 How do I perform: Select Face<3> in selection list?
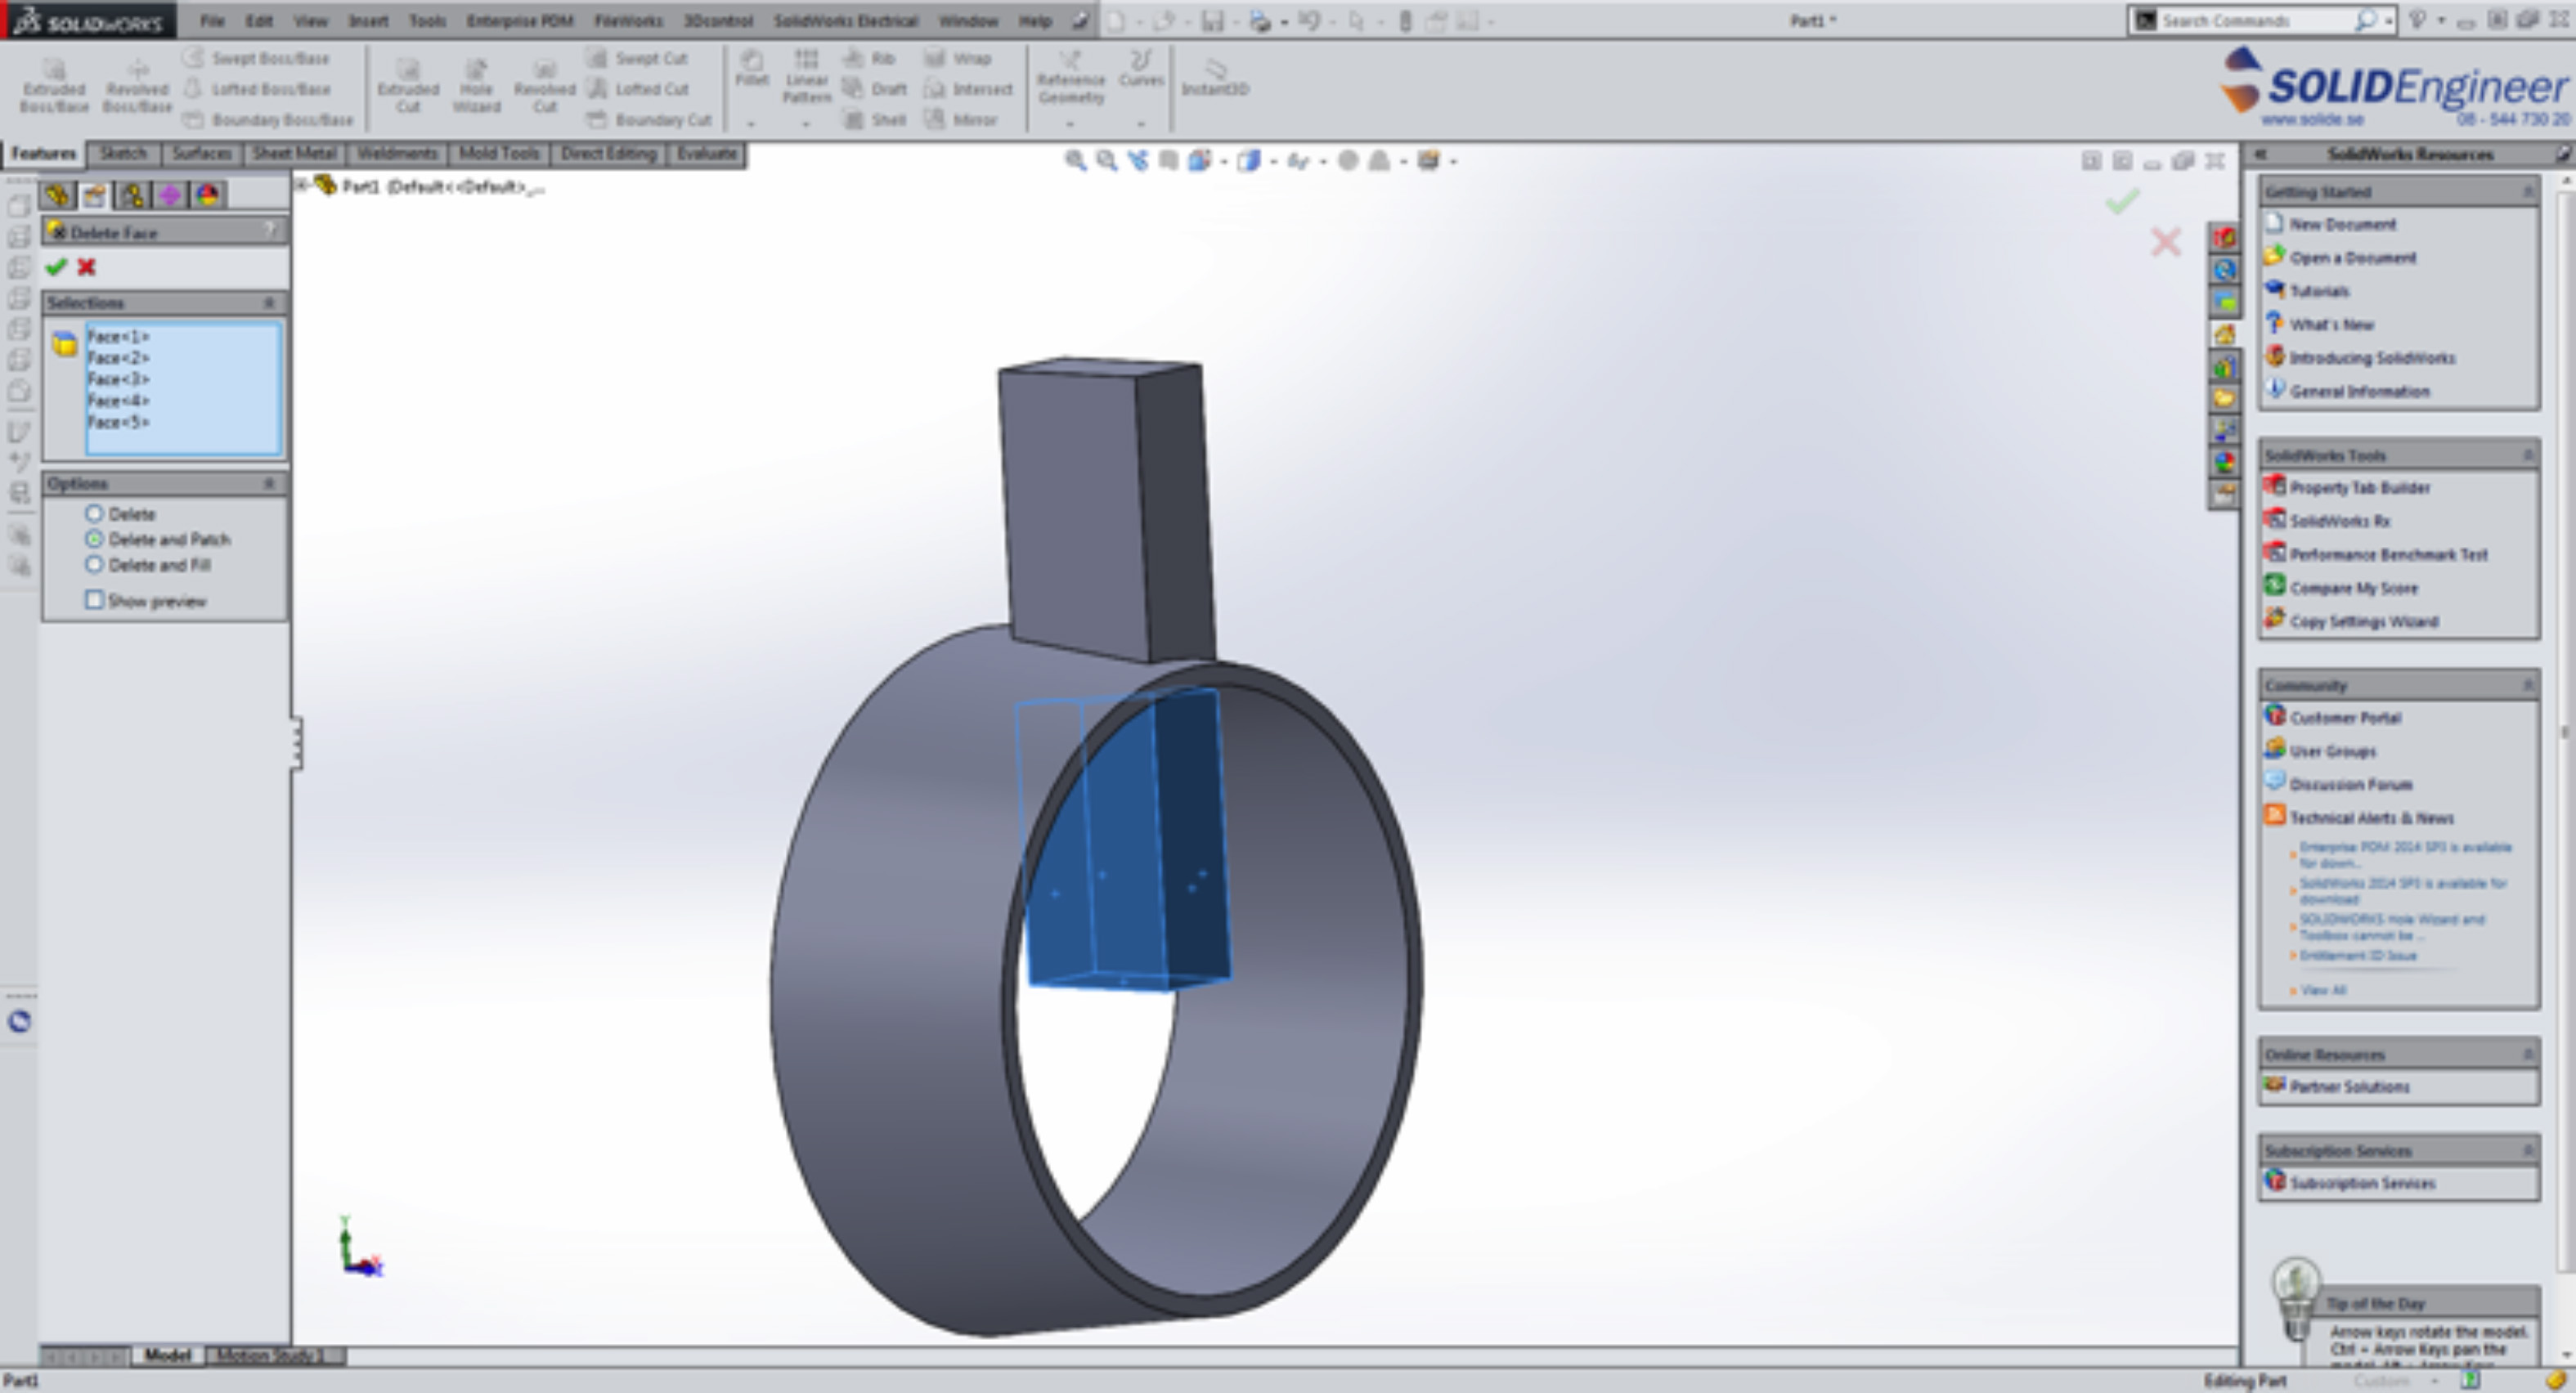coord(119,379)
